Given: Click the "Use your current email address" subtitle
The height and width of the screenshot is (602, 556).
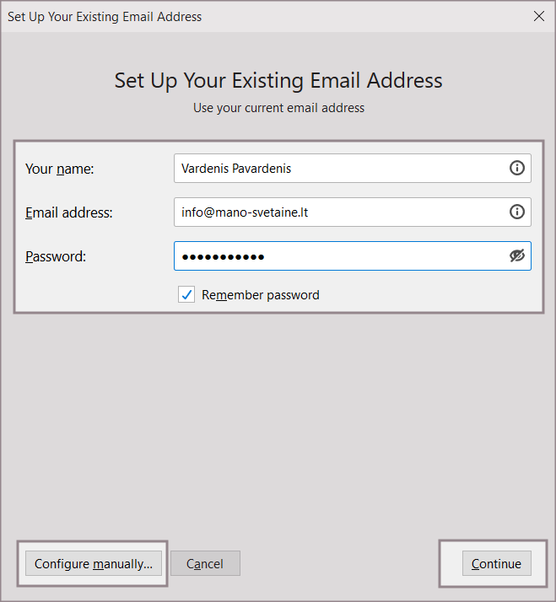Looking at the screenshot, I should point(278,108).
